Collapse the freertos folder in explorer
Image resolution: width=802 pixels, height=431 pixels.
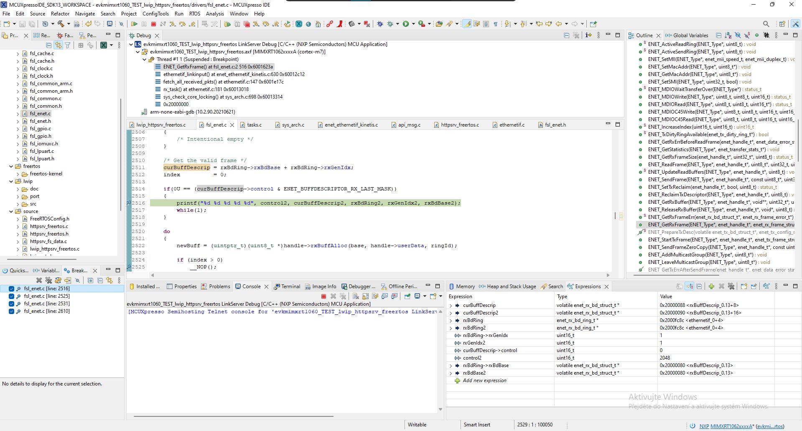pos(11,166)
